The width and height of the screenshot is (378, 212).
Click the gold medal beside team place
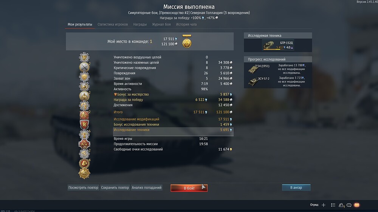[187, 41]
